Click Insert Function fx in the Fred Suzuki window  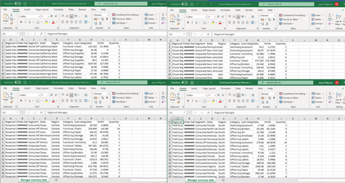click(x=208, y=113)
